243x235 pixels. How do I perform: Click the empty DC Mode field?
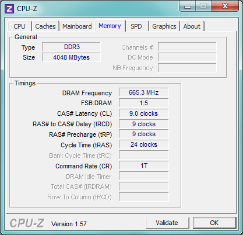(187, 57)
